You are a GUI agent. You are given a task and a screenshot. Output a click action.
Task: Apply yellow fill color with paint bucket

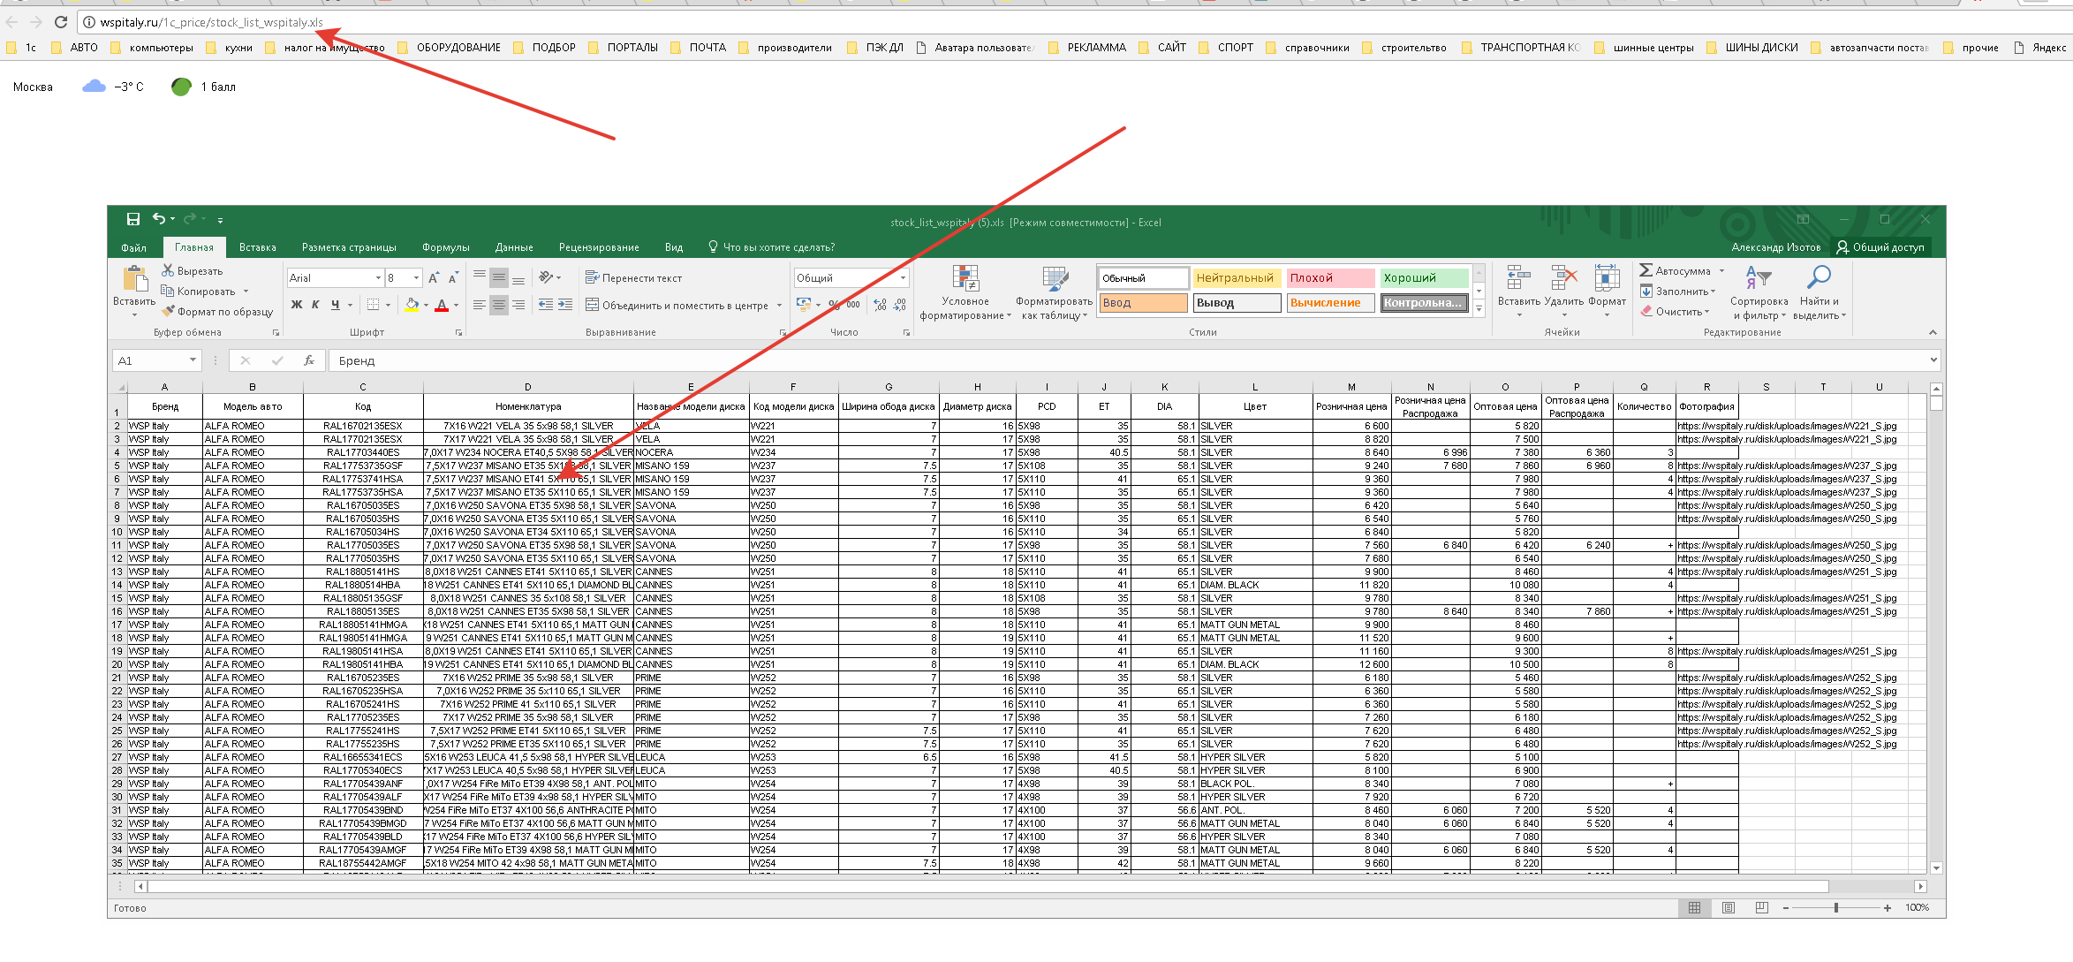[412, 305]
